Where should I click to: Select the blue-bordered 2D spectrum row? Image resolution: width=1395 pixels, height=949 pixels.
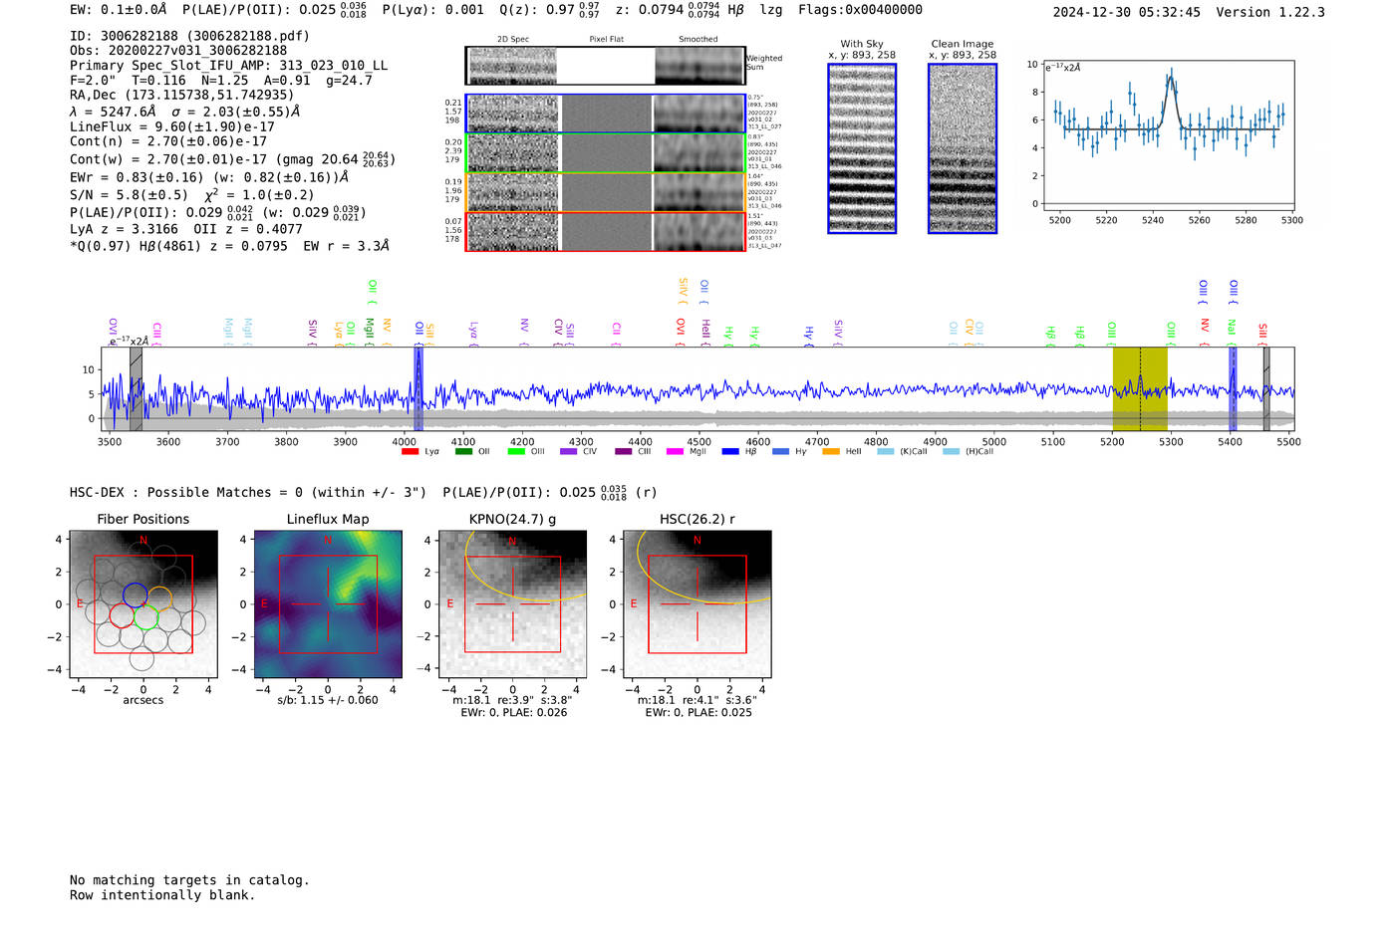(605, 114)
